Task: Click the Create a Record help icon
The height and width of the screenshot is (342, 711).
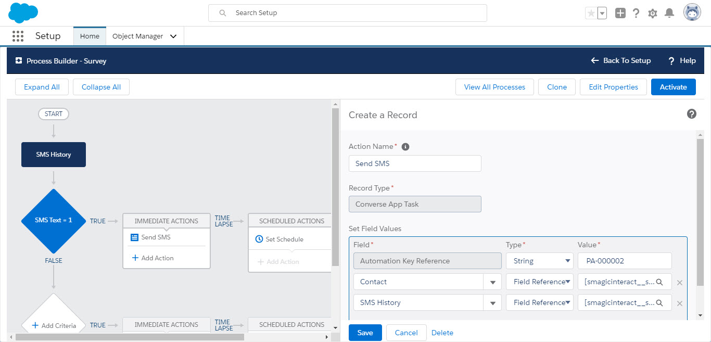Action: (x=692, y=114)
